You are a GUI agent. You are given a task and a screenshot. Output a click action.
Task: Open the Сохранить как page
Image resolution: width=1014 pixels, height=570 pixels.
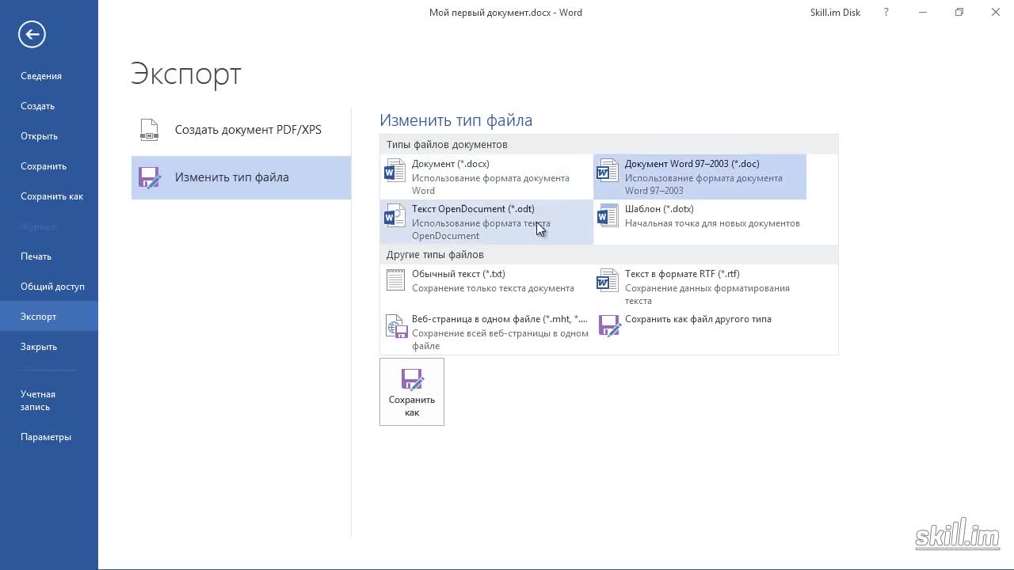[49, 196]
